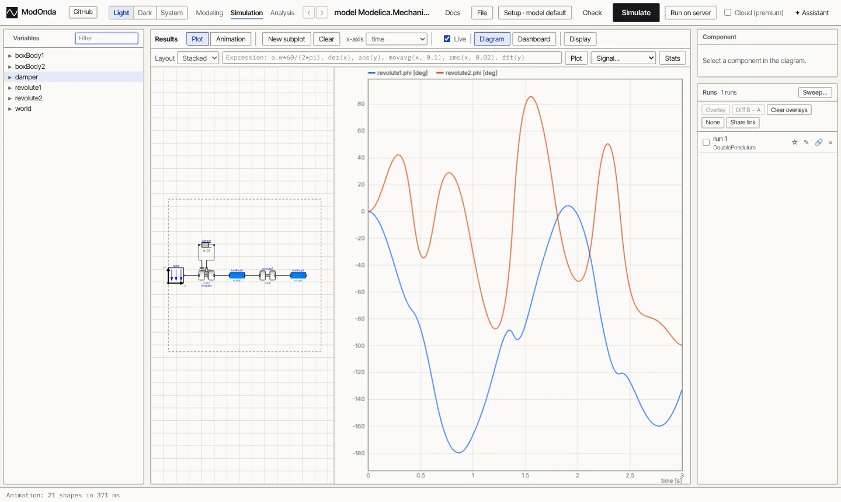This screenshot has height=502, width=841.
Task: Open the Signal... dropdown
Action: [623, 58]
